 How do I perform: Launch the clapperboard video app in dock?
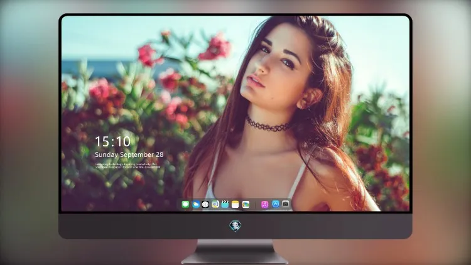[225, 205]
